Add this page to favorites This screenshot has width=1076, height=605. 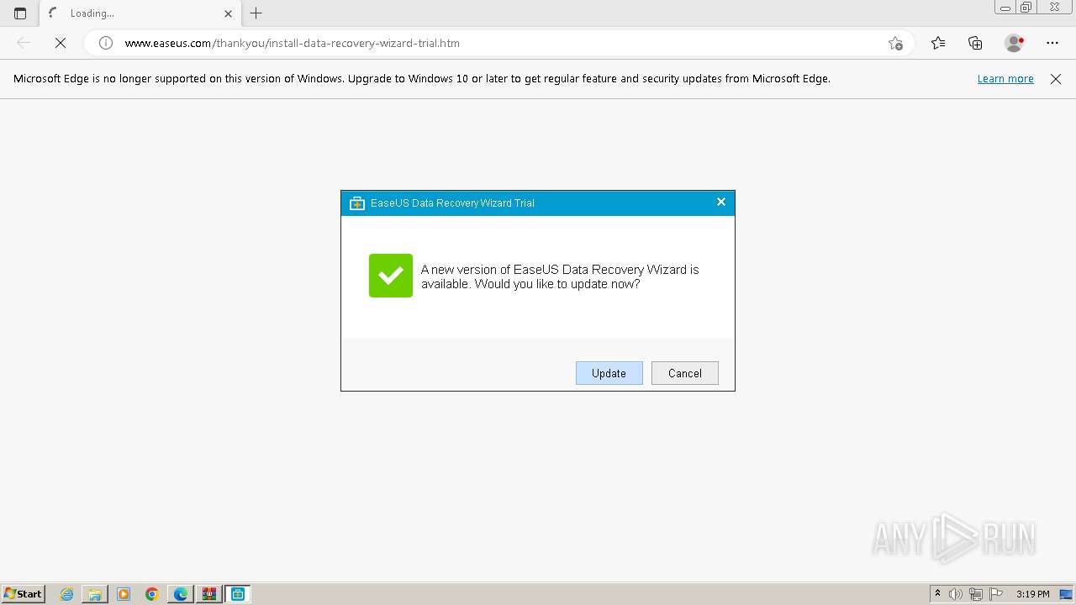(x=895, y=43)
